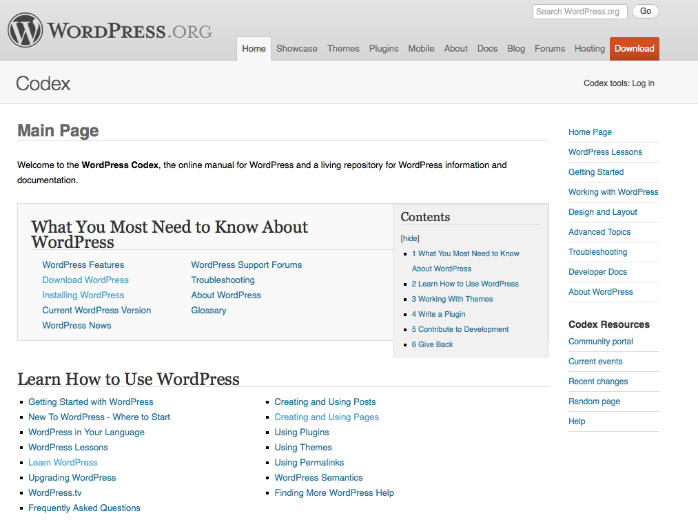This screenshot has width=698, height=522.
Task: Go to Showcase in the top navigation
Action: click(297, 48)
